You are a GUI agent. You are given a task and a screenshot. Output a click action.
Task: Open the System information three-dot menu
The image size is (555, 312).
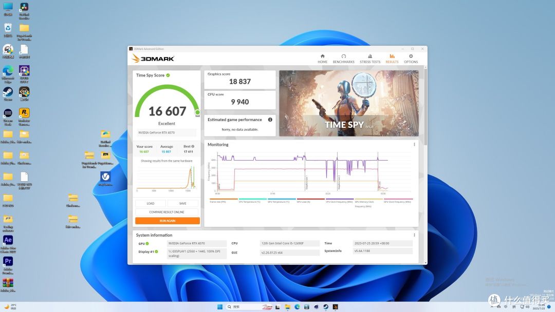[x=414, y=235]
